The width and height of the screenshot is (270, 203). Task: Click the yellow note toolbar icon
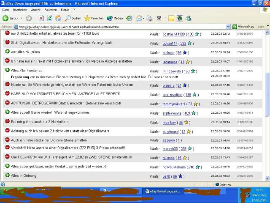(x=171, y=18)
